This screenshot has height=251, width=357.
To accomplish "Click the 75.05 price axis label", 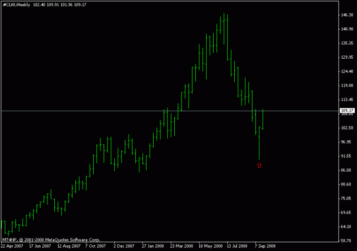I will click(x=346, y=199).
